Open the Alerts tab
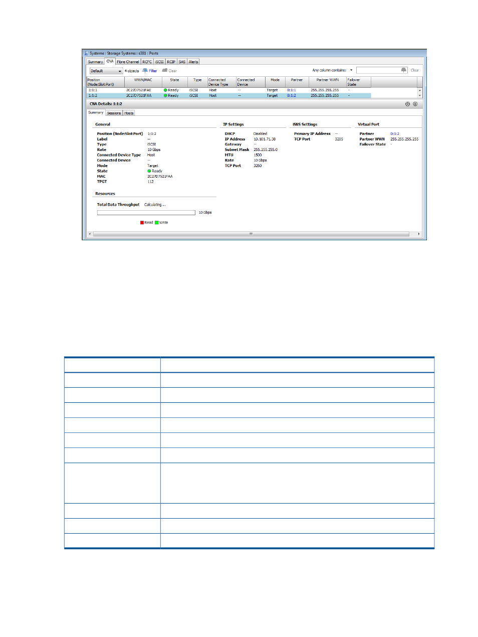The height and width of the screenshot is (637, 478). 193,62
